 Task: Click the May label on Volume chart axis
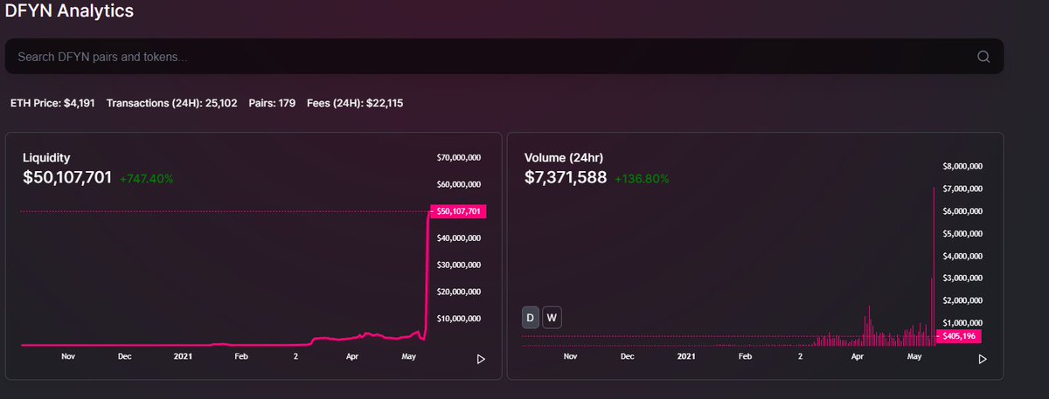914,357
